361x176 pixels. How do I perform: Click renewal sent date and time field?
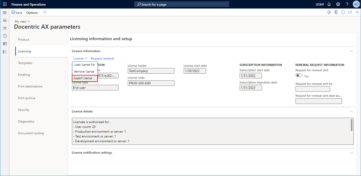coord(319,101)
